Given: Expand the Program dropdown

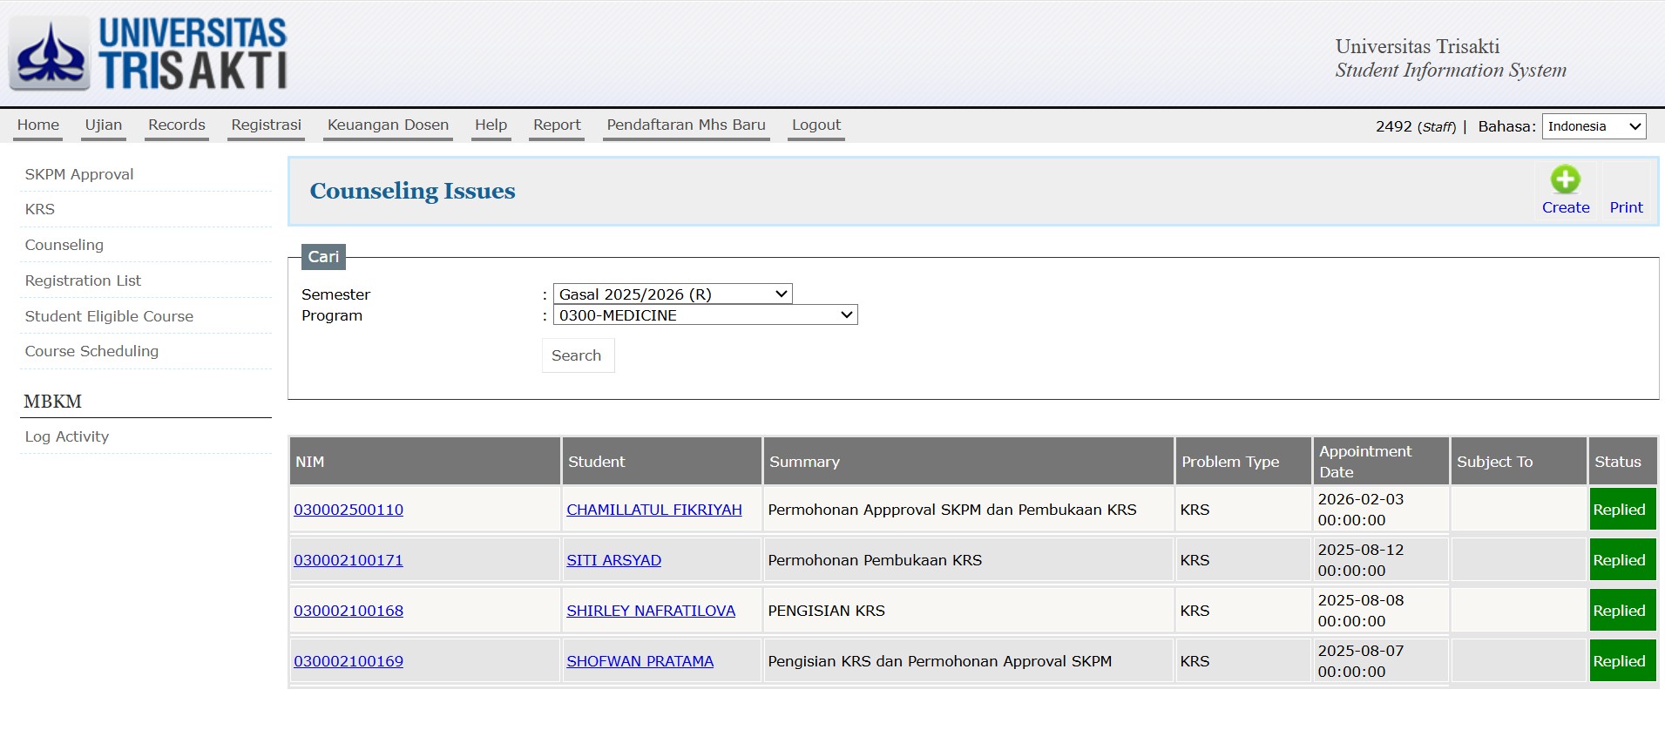Looking at the screenshot, I should point(705,315).
